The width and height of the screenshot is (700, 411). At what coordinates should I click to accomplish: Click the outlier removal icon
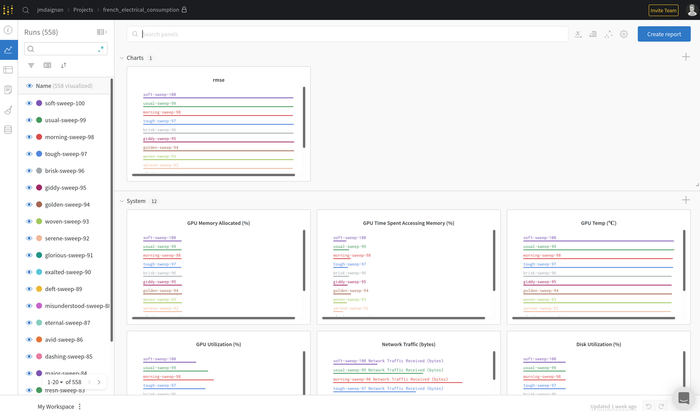tap(608, 34)
